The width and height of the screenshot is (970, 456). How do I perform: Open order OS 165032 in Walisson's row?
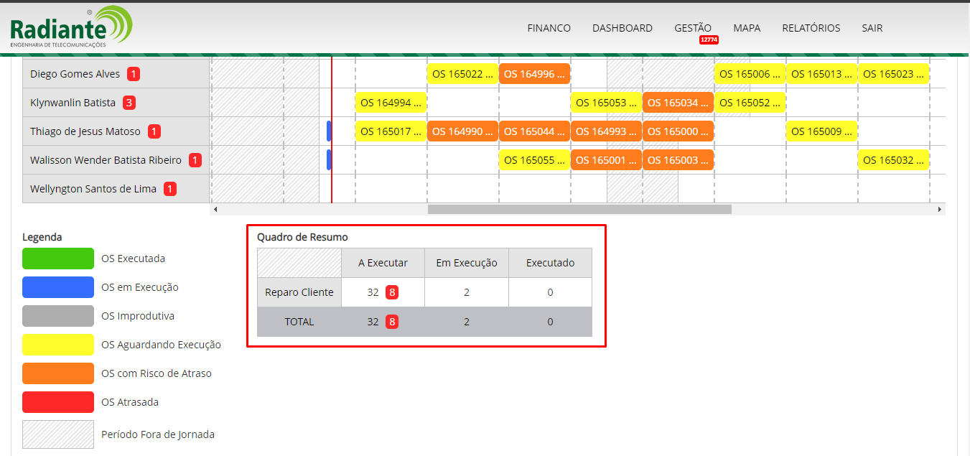click(893, 160)
